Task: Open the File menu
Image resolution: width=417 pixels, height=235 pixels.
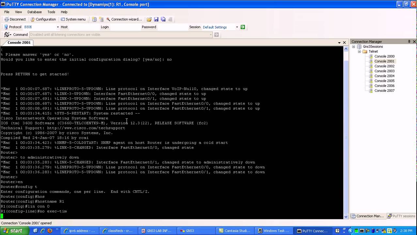Action: [x=7, y=12]
